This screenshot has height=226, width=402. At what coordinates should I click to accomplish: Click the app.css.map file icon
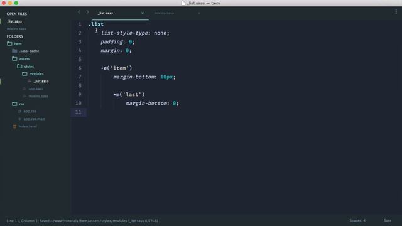19,119
